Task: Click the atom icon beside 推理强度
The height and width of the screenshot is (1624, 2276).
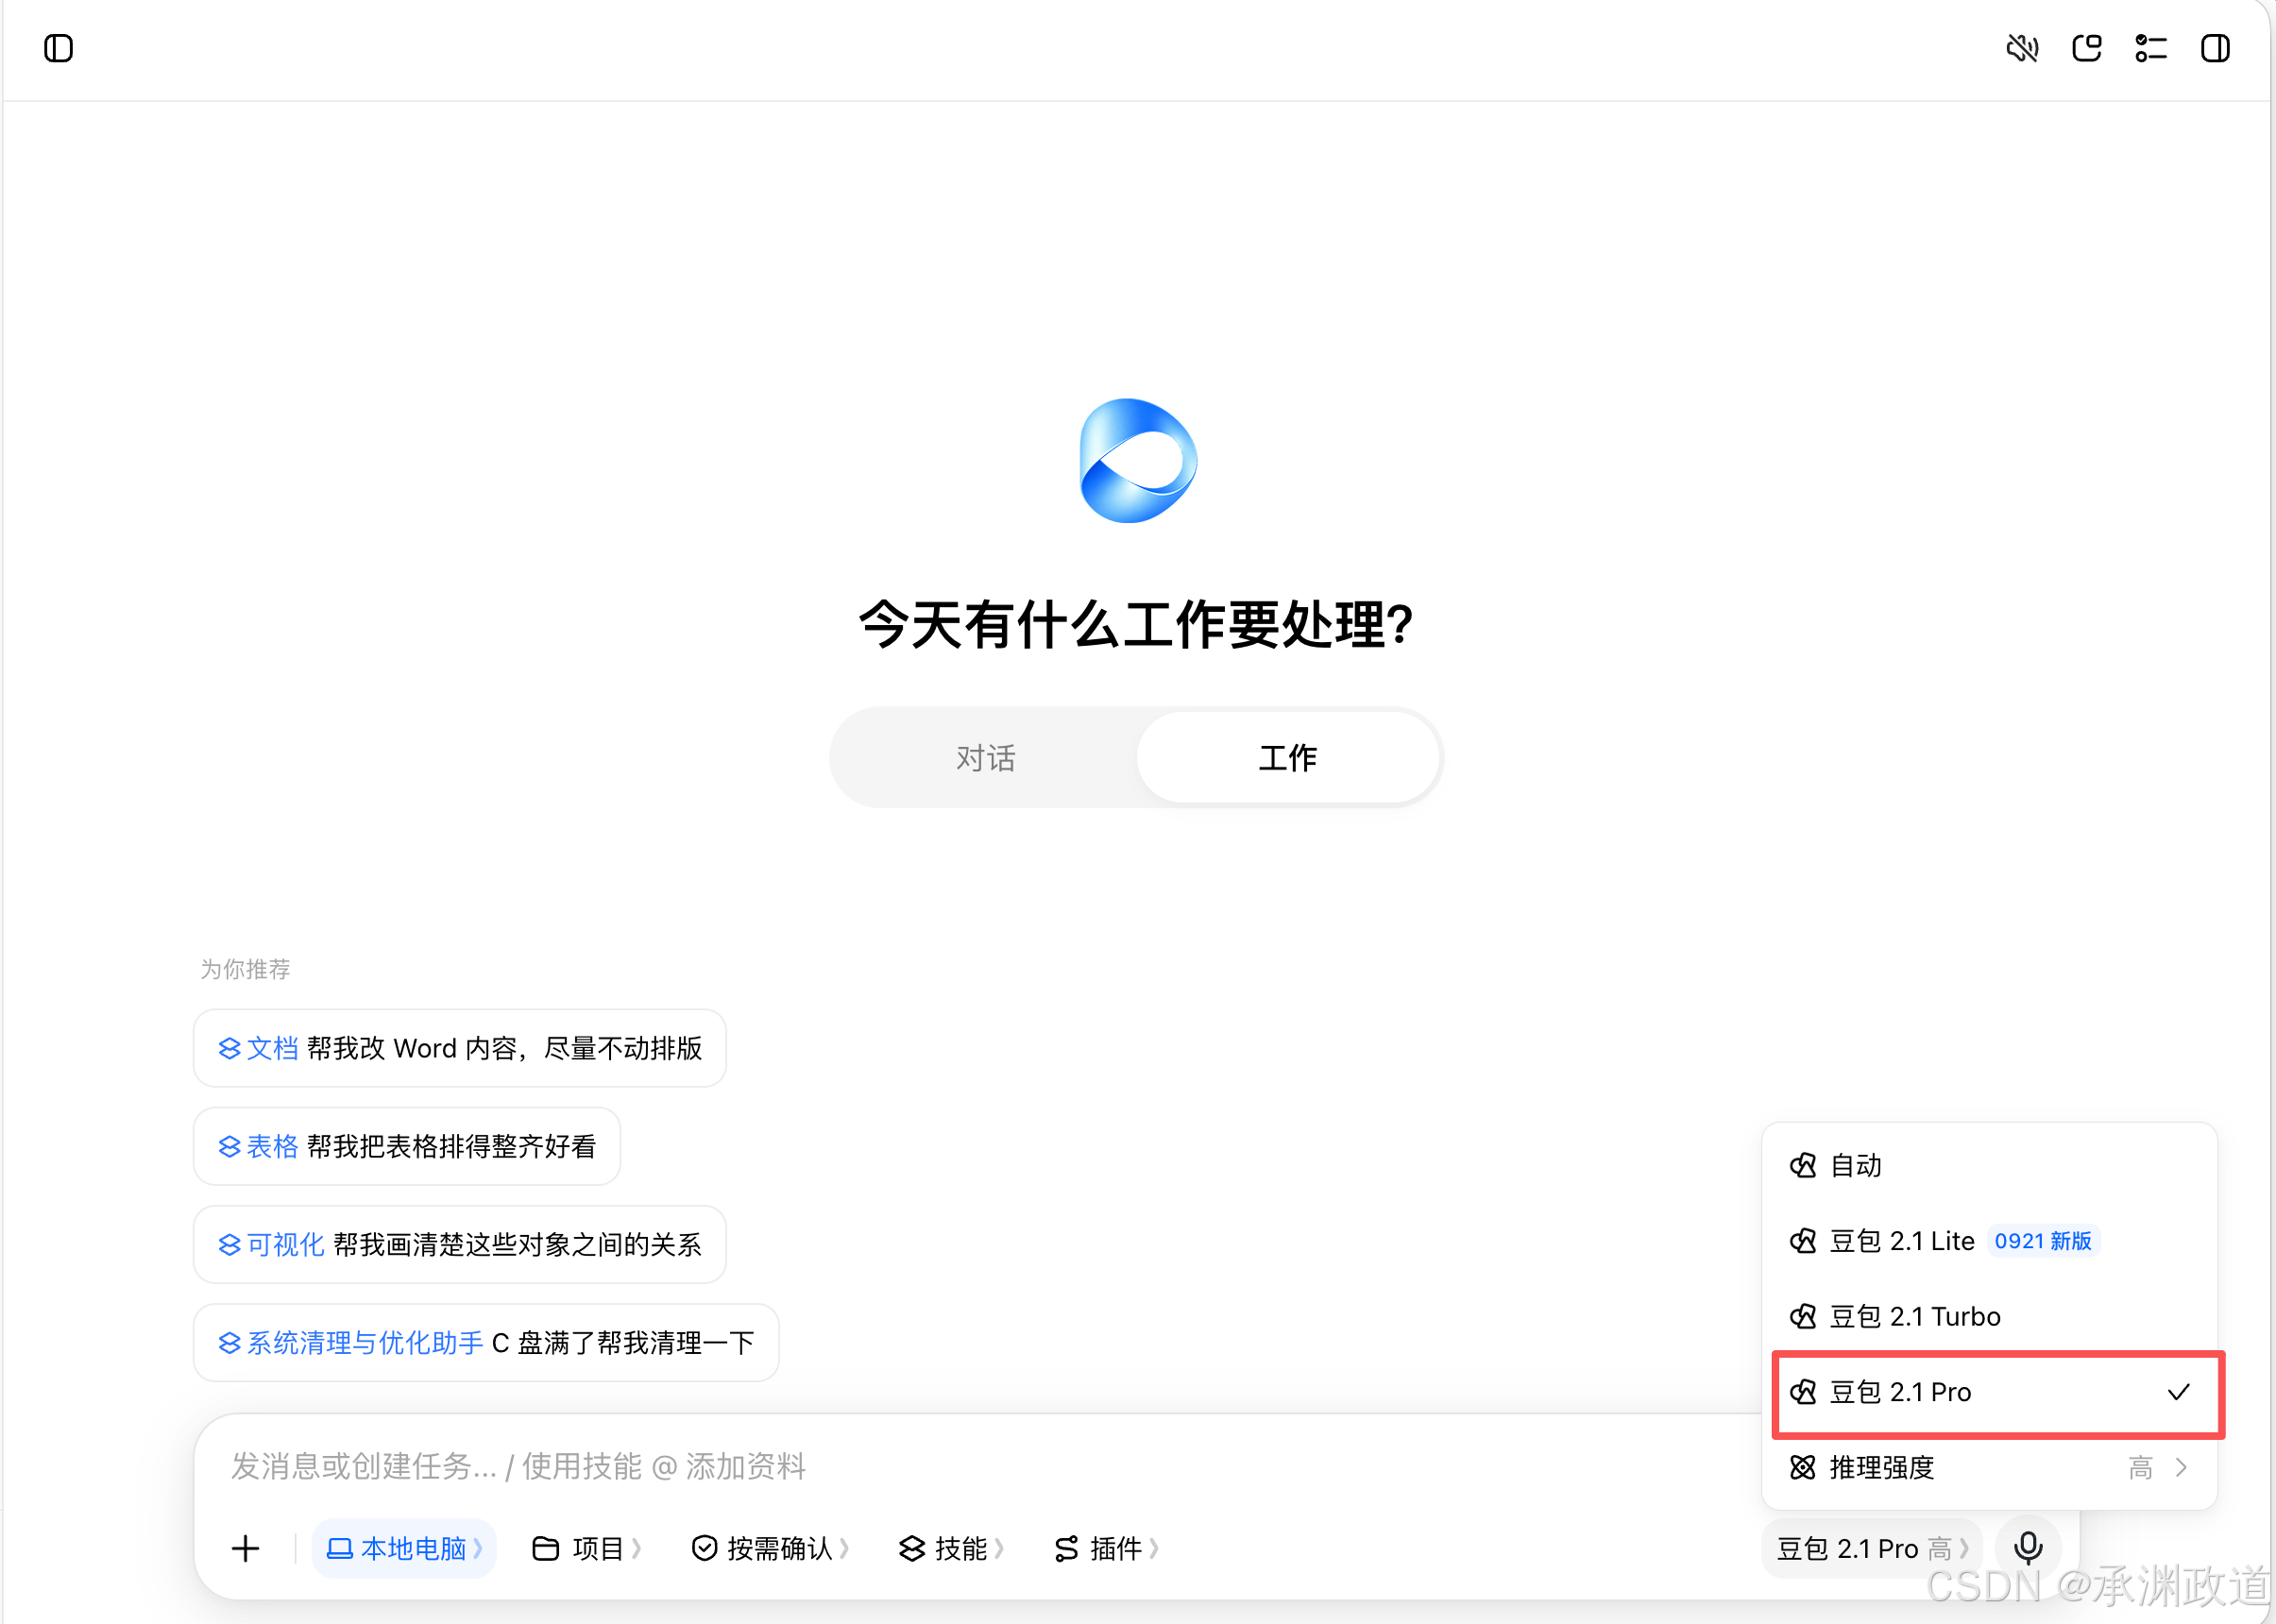Action: (x=1803, y=1467)
